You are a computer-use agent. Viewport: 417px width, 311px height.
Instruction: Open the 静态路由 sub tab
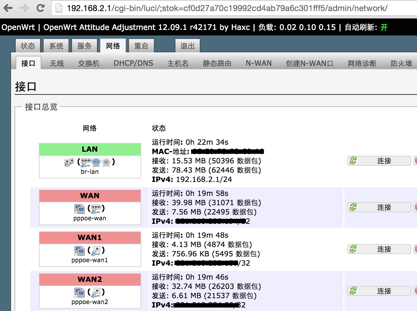(217, 63)
